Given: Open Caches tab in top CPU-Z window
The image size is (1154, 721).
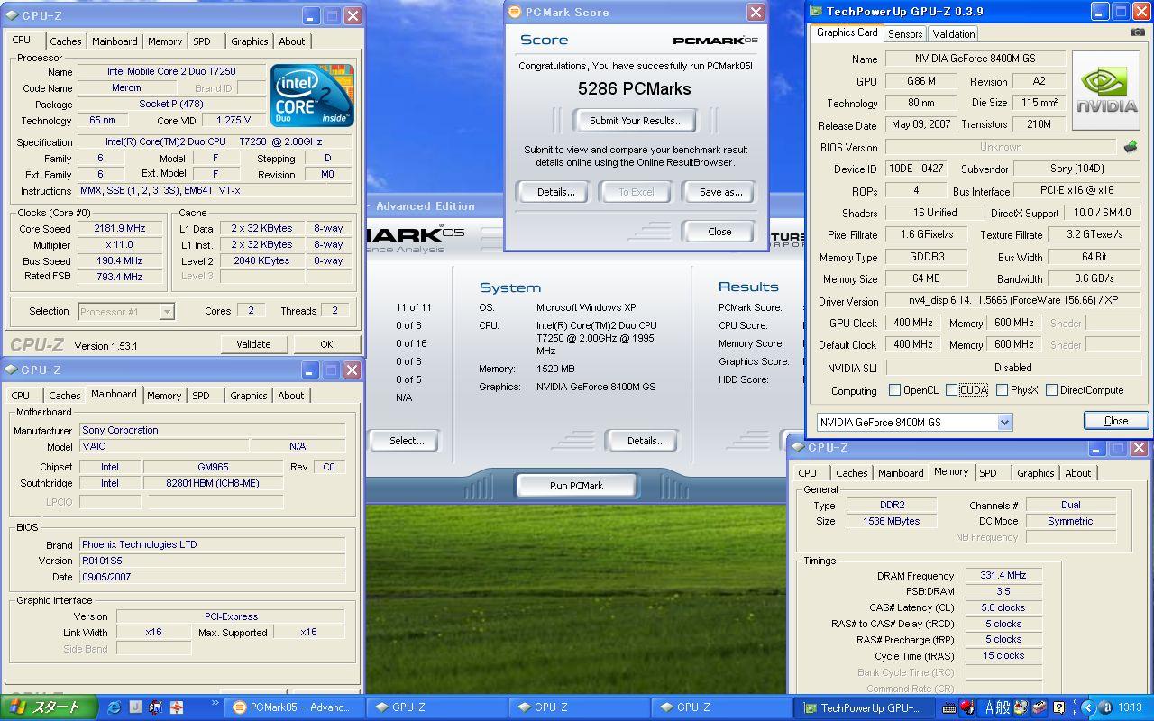Looking at the screenshot, I should click(65, 41).
